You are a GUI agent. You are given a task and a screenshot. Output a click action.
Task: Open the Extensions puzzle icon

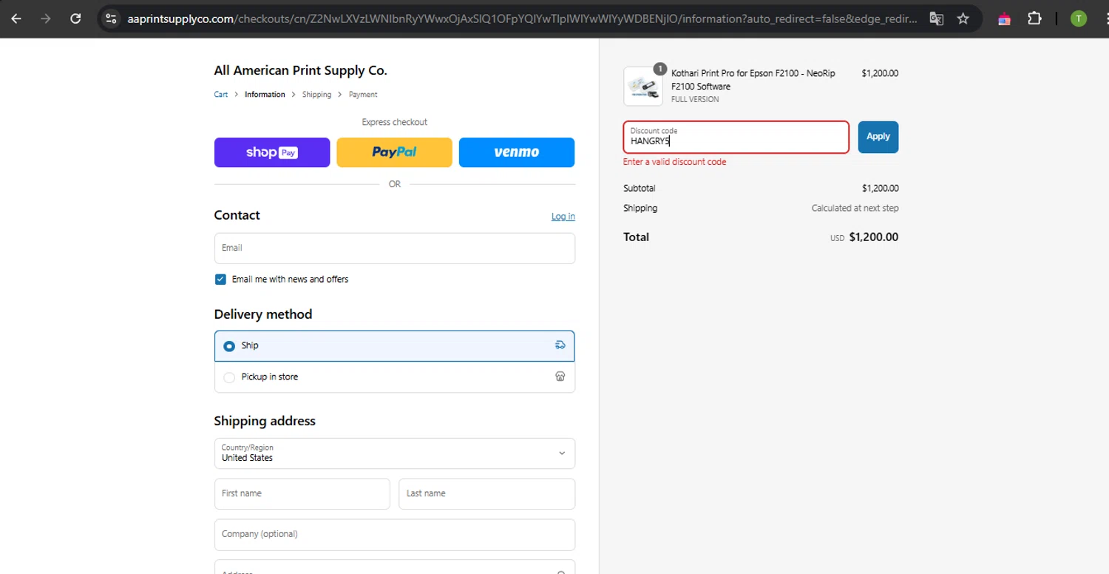point(1034,18)
